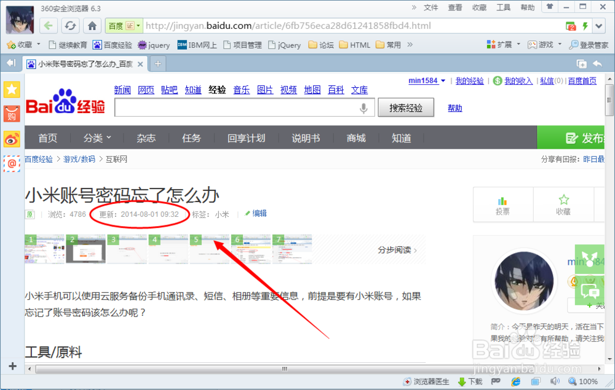
Task: Click the green lightning speed icon
Action: [585, 26]
